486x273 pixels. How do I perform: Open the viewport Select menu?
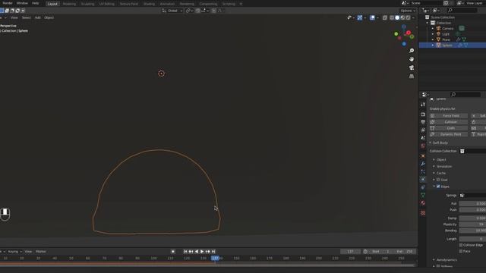(26, 17)
